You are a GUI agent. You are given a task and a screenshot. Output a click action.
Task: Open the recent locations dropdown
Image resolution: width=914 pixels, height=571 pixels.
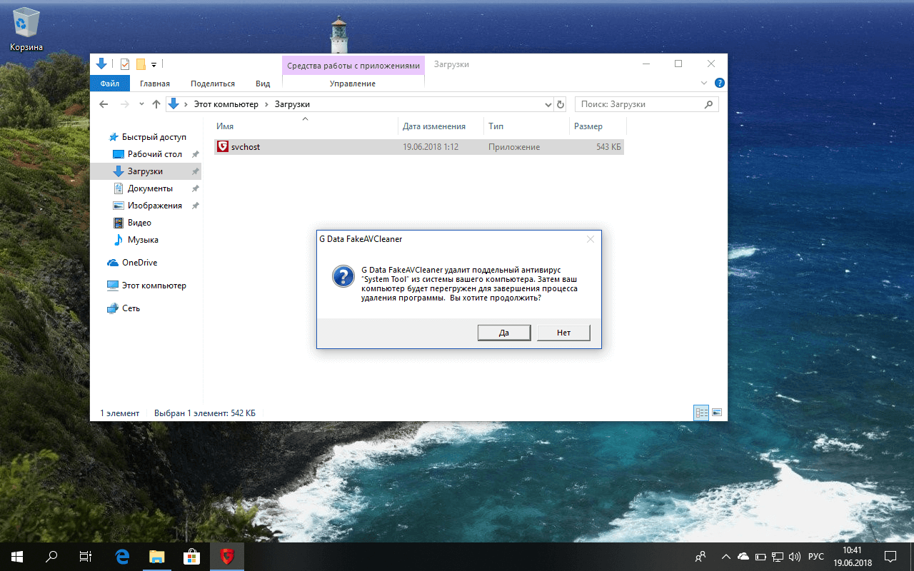[x=141, y=105]
